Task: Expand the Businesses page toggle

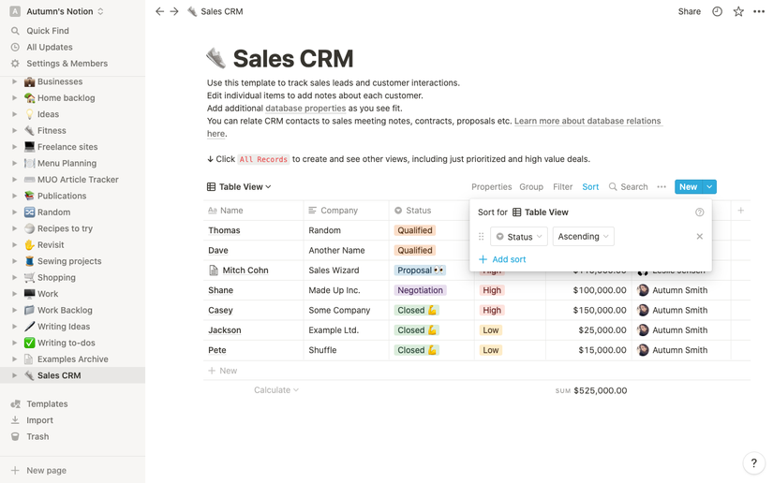Action: [14, 81]
